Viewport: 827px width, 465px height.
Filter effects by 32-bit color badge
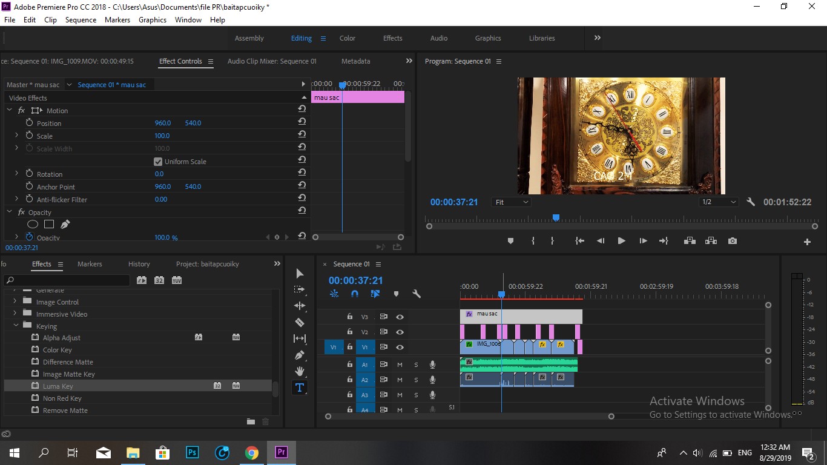[x=159, y=280]
